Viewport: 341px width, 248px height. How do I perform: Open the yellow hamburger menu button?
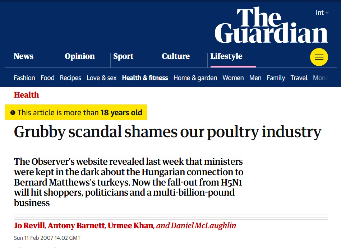click(319, 57)
